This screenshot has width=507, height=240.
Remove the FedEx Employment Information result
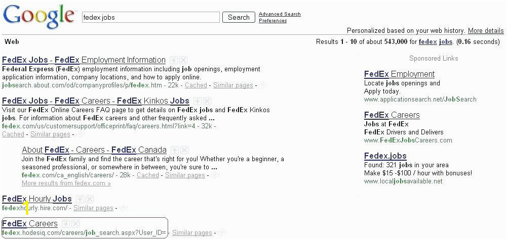183,60
